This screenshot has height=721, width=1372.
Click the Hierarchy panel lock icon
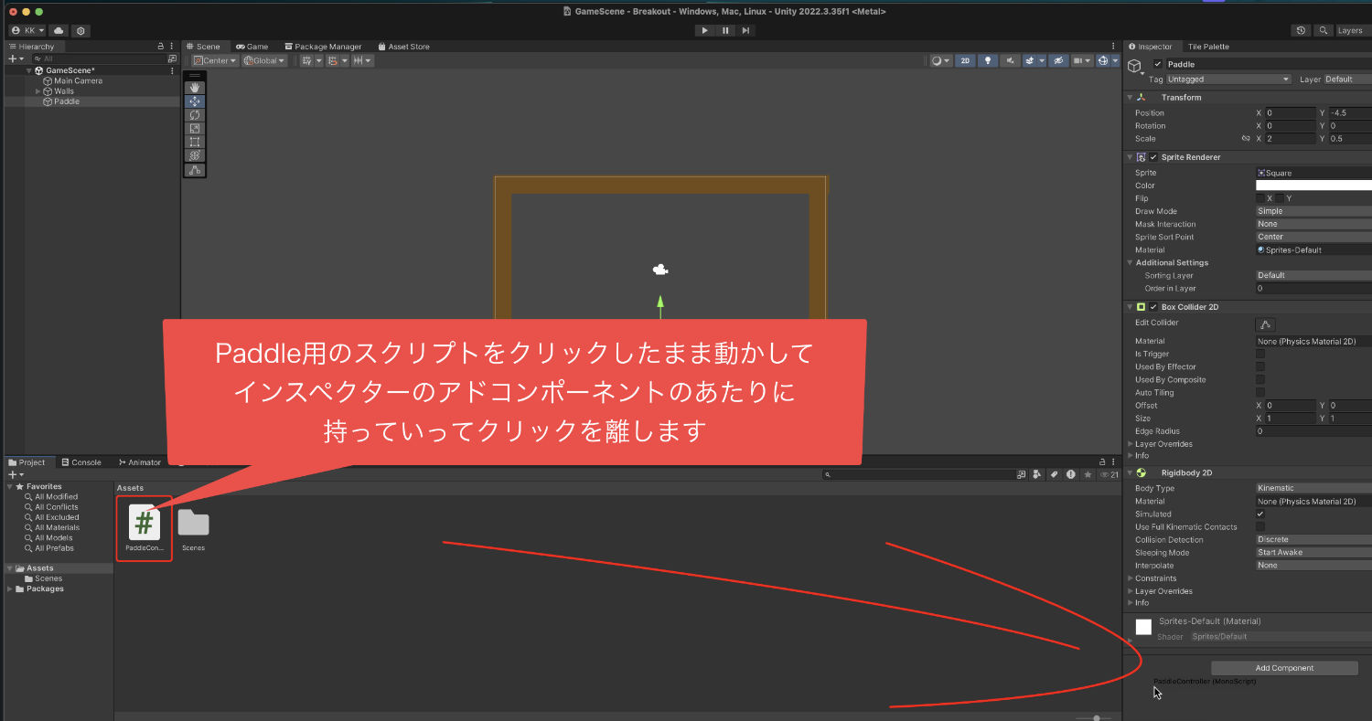[x=161, y=46]
